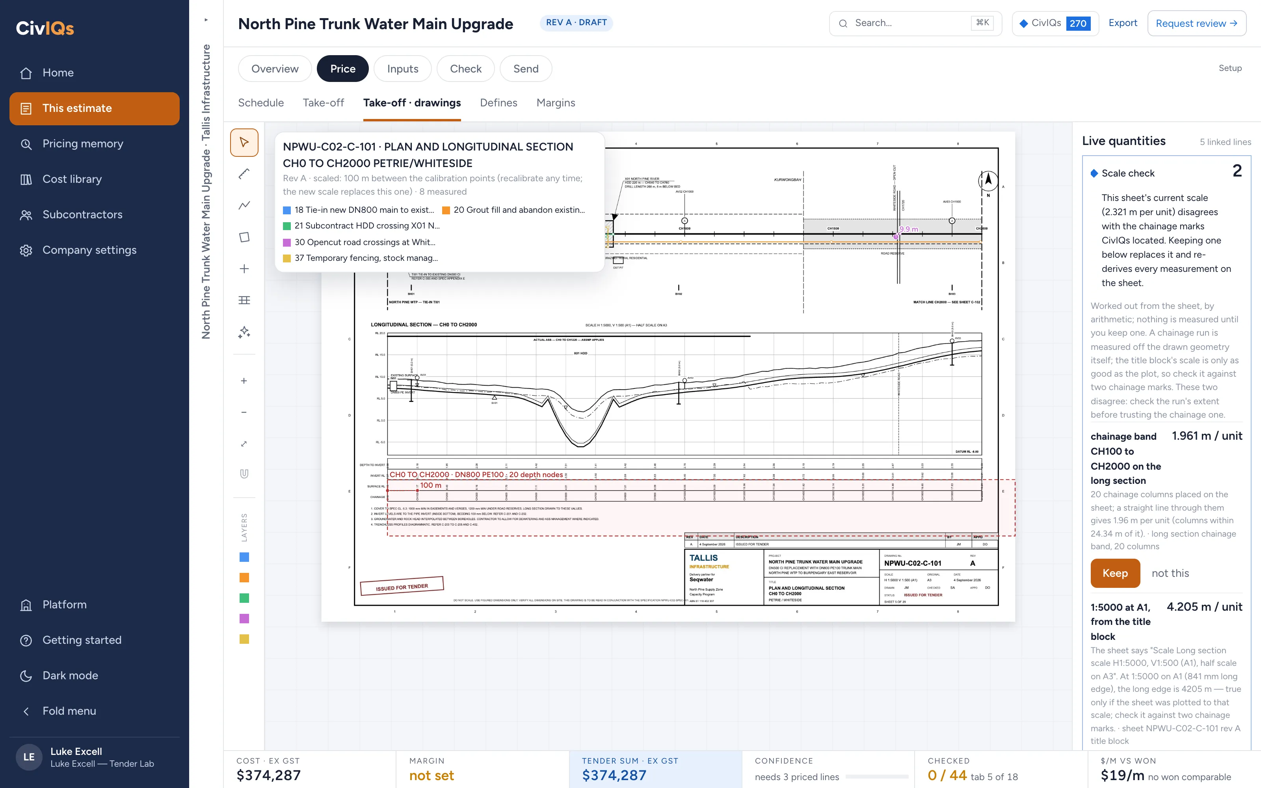Zoom in on the drawing

tap(244, 381)
